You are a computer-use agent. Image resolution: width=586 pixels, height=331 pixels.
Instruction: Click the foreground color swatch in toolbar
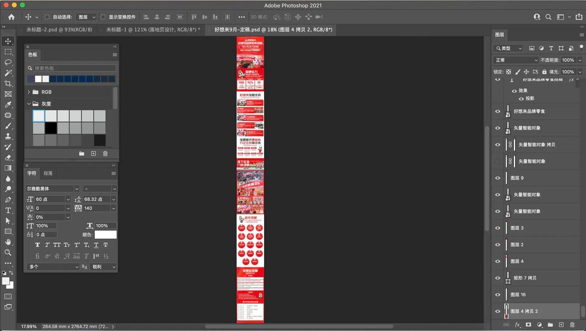[x=6, y=281]
